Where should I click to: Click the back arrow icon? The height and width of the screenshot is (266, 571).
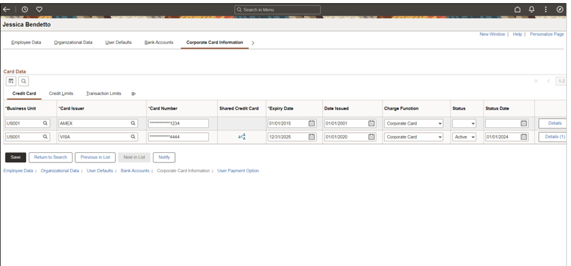[6, 10]
